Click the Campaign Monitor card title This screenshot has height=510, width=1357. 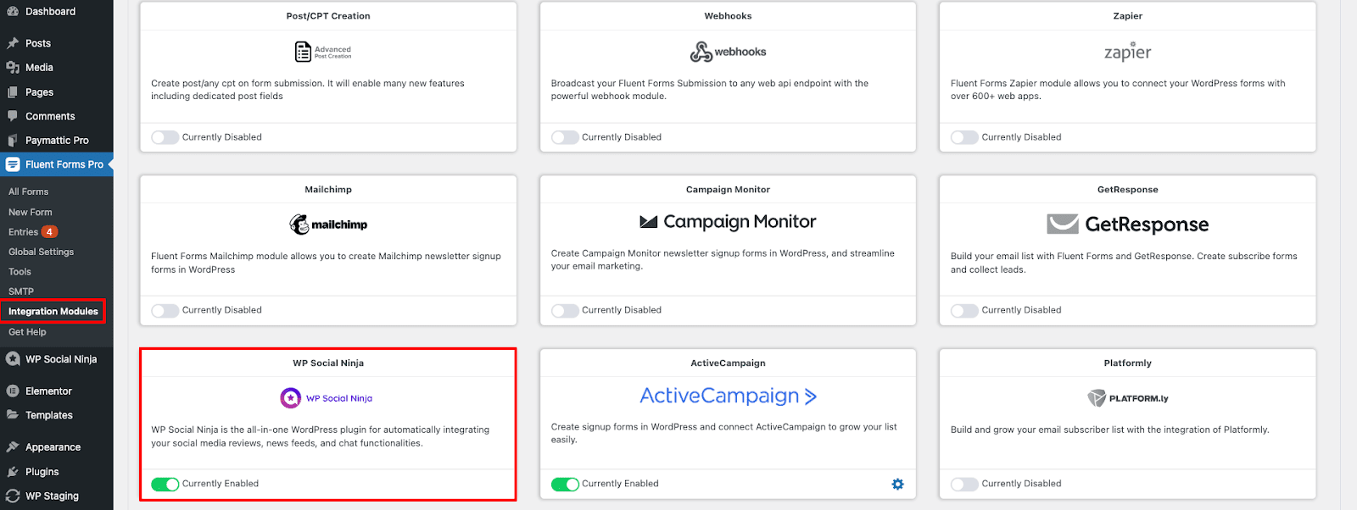coord(728,190)
